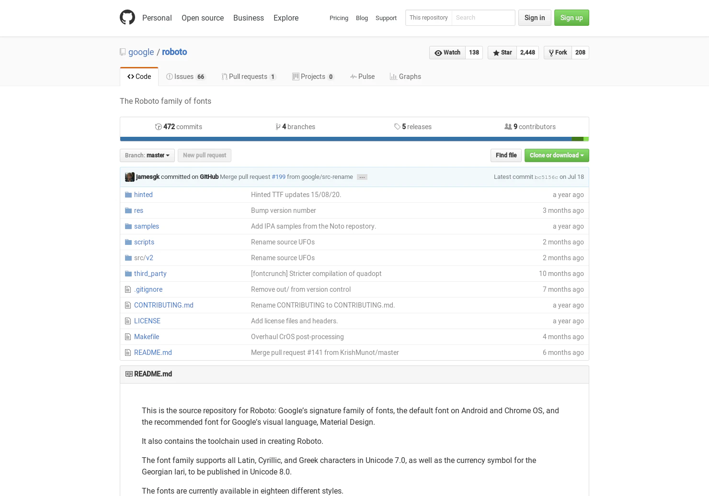Open the roboto repository name link
The image size is (709, 496).
click(174, 52)
